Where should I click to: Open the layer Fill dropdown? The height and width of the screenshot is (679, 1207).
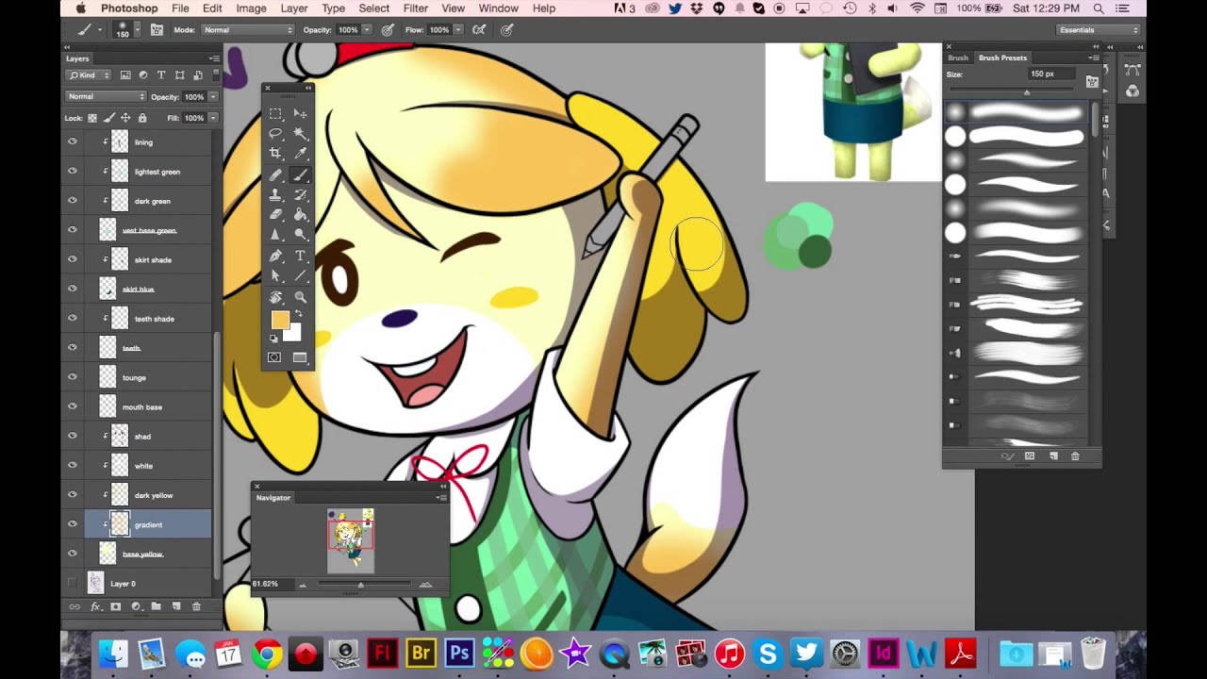pyautogui.click(x=214, y=118)
